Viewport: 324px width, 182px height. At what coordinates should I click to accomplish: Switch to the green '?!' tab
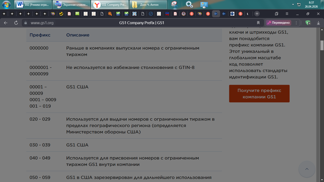pos(77,13)
